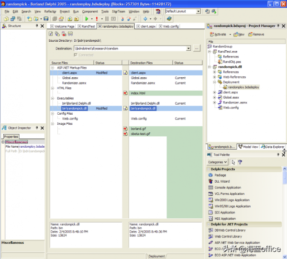Expand the Web References node
Image resolution: width=287 pixels, height=259 pixels.
(x=215, y=77)
